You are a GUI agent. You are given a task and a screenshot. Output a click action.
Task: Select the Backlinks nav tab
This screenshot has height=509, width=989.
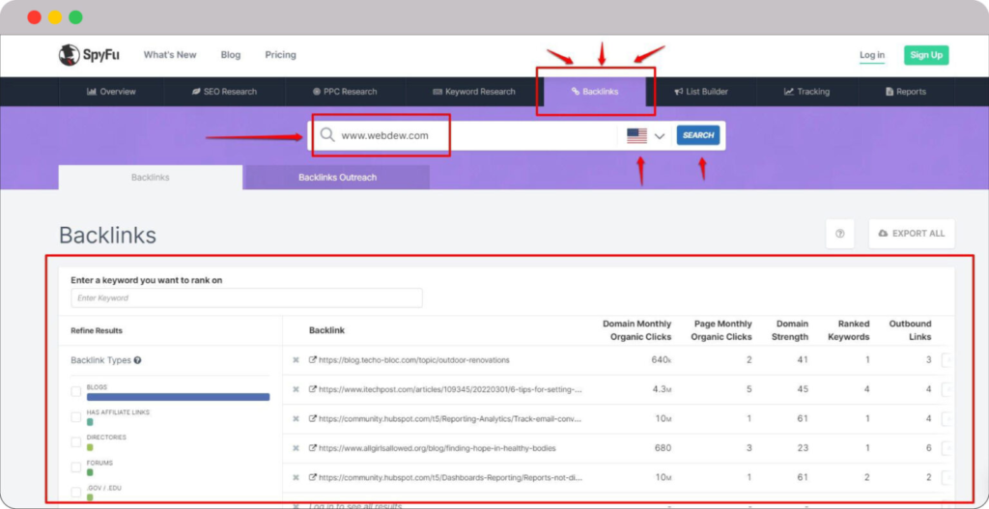point(595,92)
